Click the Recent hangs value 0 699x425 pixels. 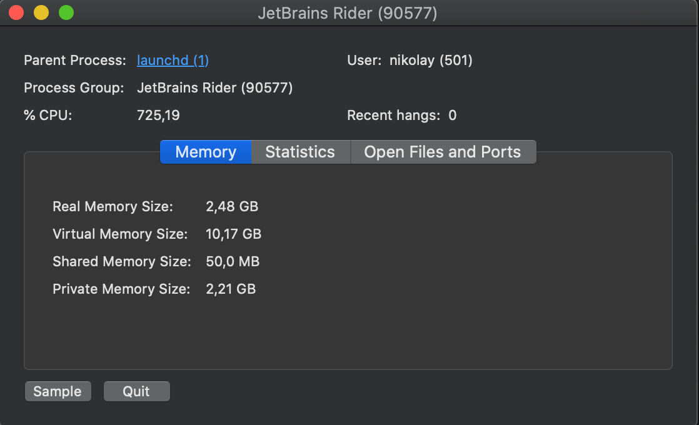(453, 116)
